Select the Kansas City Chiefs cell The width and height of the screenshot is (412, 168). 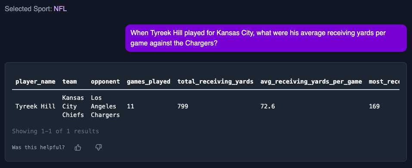click(x=73, y=107)
